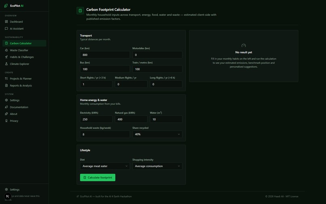Click the Motorbike (km) input field
This screenshot has height=204, width=326.
(x=157, y=55)
